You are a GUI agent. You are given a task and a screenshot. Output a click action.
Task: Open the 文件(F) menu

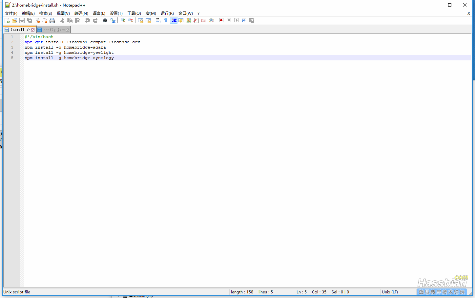(11, 13)
